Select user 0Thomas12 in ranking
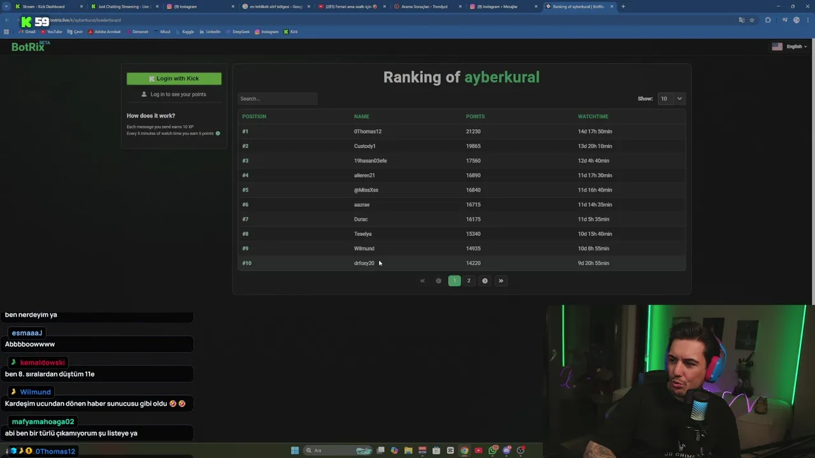The width and height of the screenshot is (815, 458). click(367, 132)
